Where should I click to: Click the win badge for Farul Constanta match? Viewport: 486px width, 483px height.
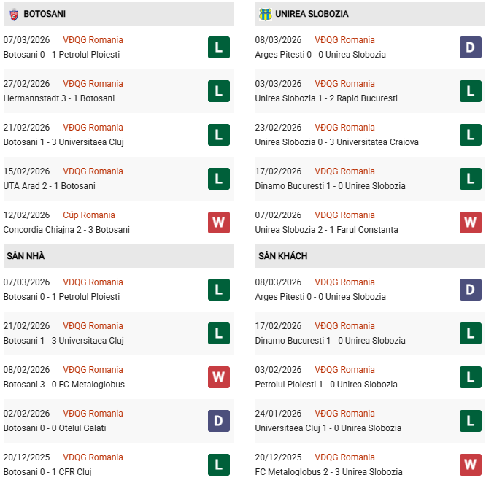tap(471, 223)
